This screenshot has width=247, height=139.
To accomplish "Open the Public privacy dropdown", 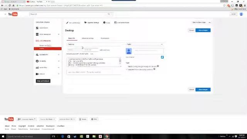I will point(145,44).
